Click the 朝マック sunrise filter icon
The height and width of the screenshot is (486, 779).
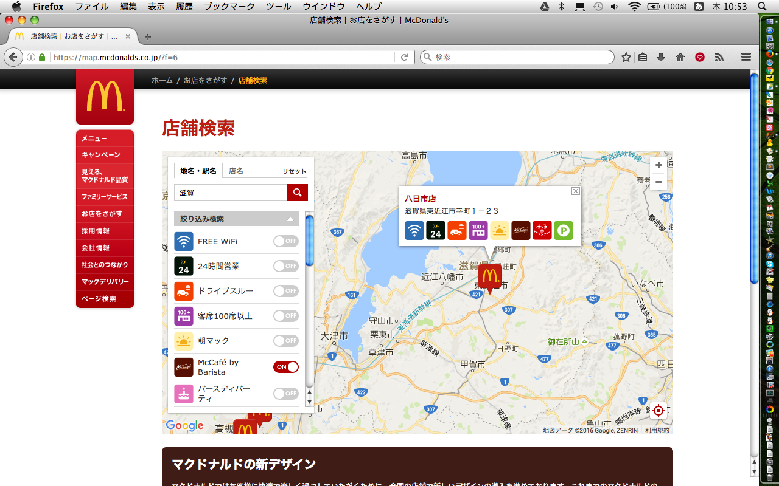(x=184, y=341)
